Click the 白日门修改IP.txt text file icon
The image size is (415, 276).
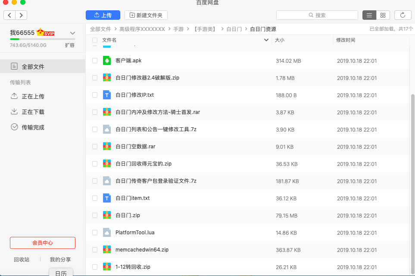pyautogui.click(x=107, y=95)
